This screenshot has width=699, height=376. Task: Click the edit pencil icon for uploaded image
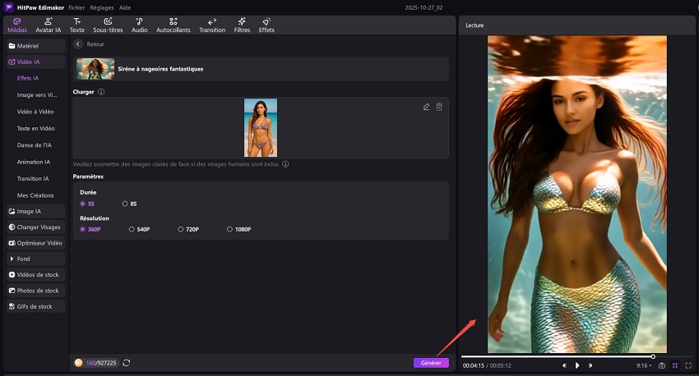point(426,107)
